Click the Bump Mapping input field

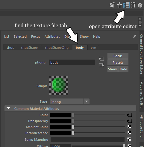[x=87, y=140]
